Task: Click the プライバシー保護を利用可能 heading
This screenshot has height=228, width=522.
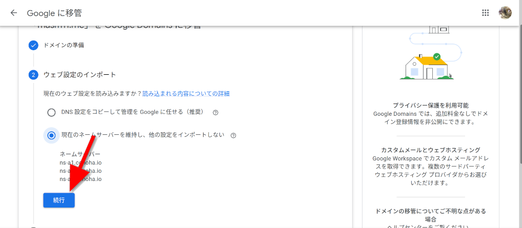Action: pos(430,106)
